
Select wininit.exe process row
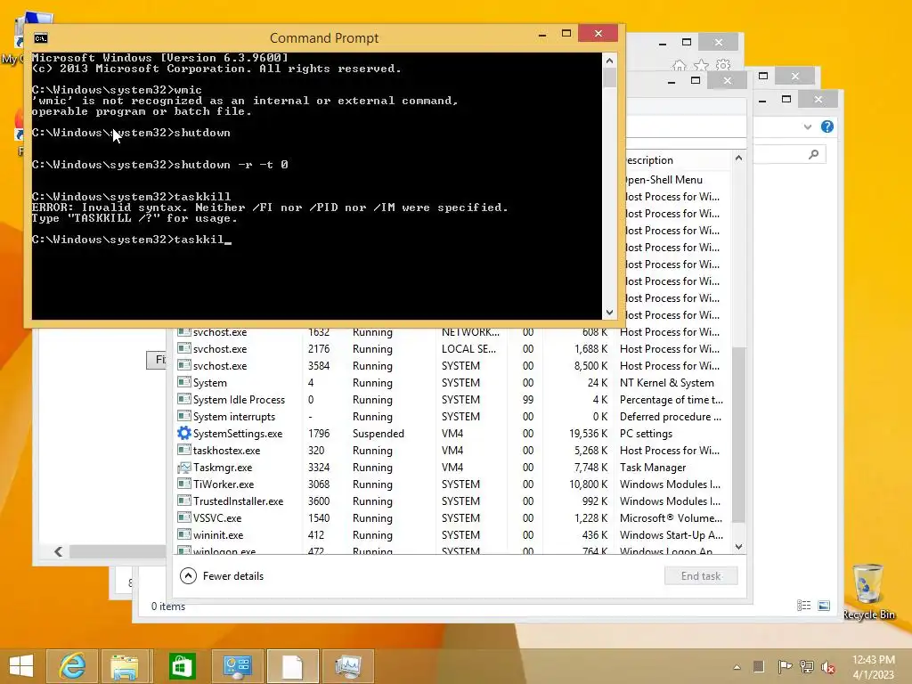pos(452,534)
